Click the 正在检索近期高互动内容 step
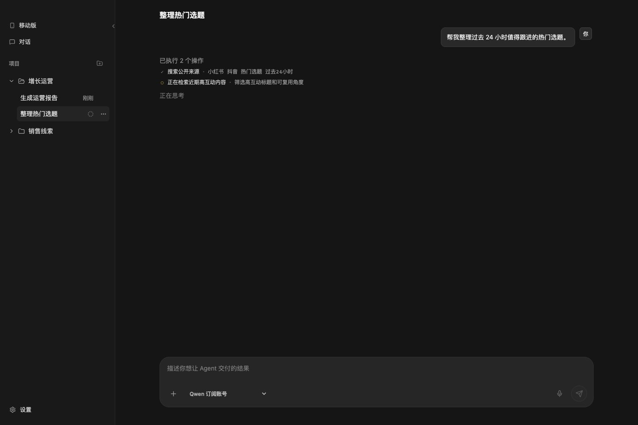The width and height of the screenshot is (638, 425). [x=197, y=82]
